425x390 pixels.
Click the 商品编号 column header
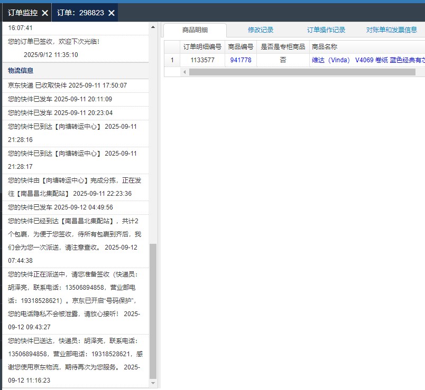pos(241,47)
